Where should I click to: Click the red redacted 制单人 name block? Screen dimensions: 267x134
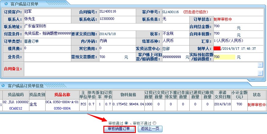pyautogui.click(x=217, y=49)
